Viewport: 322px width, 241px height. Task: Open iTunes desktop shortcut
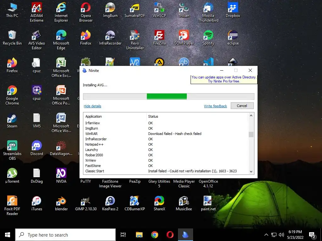point(36,203)
